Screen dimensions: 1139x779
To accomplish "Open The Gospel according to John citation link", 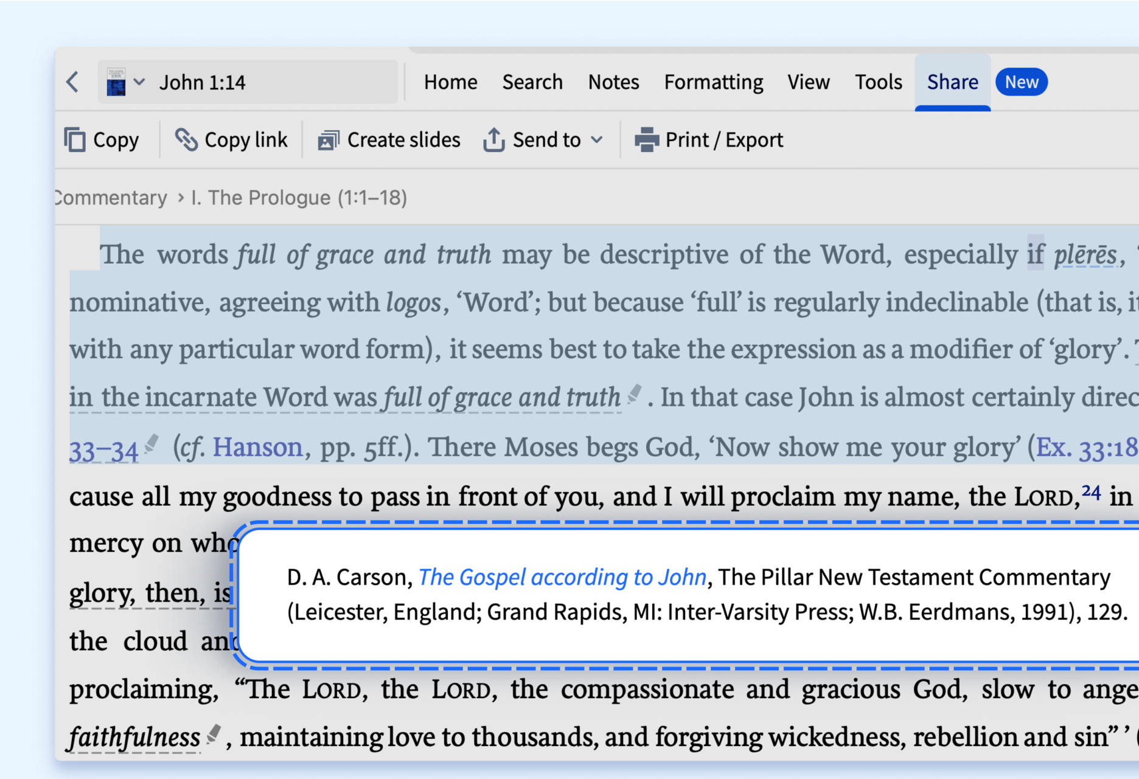I will pyautogui.click(x=562, y=577).
